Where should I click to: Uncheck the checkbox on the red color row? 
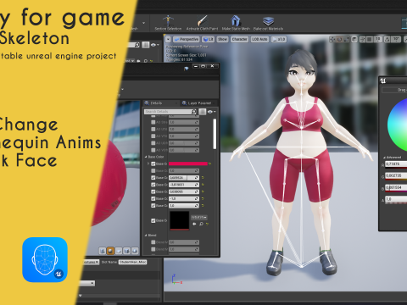(153, 164)
